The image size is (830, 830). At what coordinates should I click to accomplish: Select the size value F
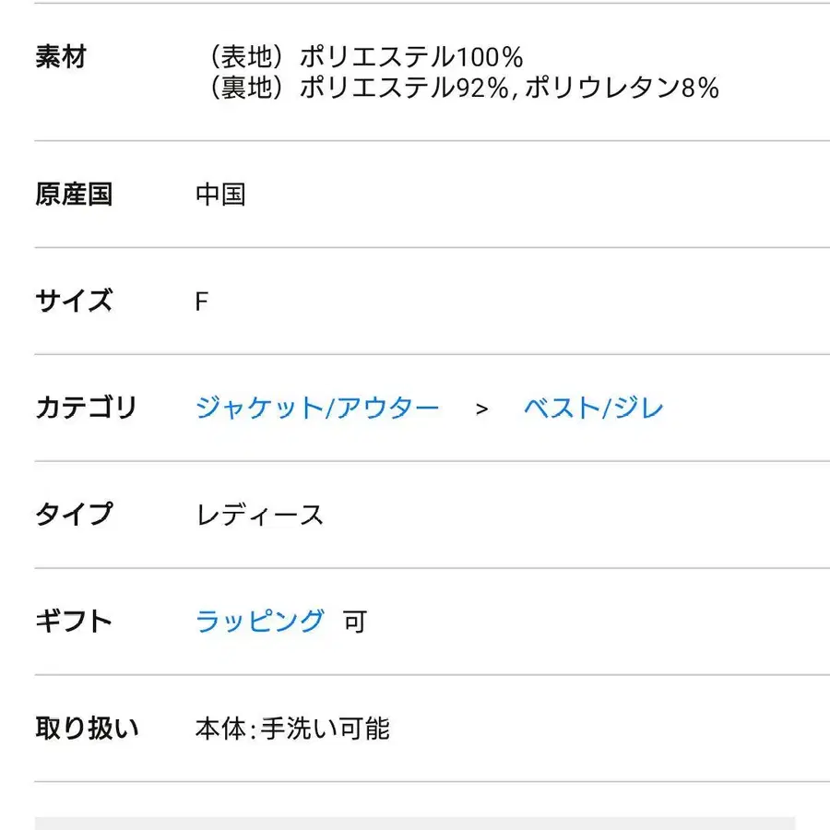tap(202, 302)
